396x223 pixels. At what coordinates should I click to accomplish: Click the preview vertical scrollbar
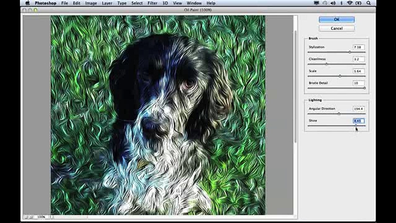pos(296,87)
